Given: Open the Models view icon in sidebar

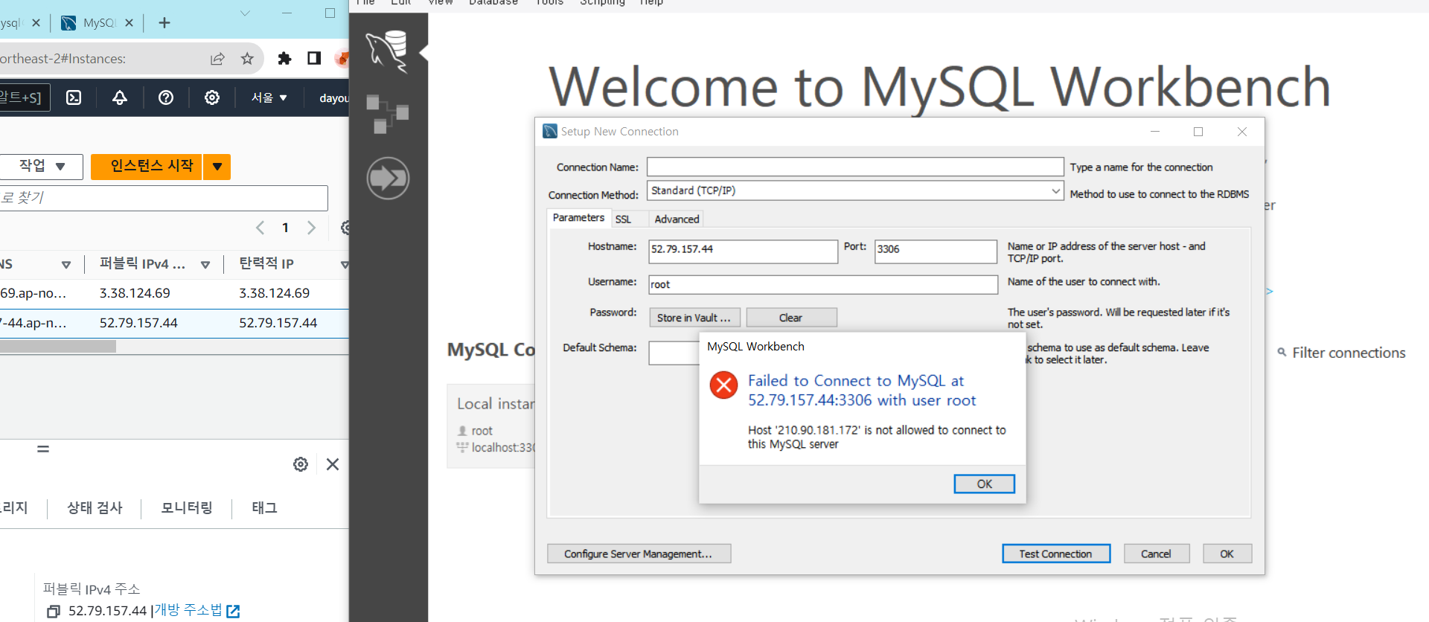Looking at the screenshot, I should coord(388,115).
